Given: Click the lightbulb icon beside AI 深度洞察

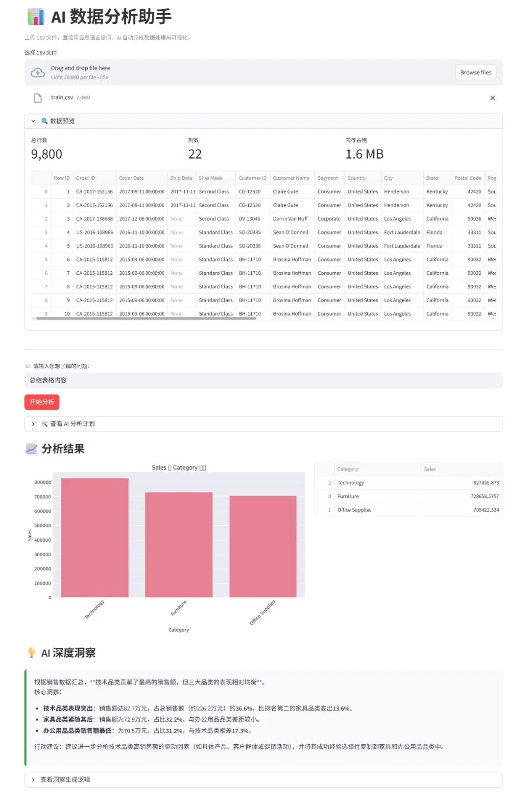Looking at the screenshot, I should pos(32,653).
